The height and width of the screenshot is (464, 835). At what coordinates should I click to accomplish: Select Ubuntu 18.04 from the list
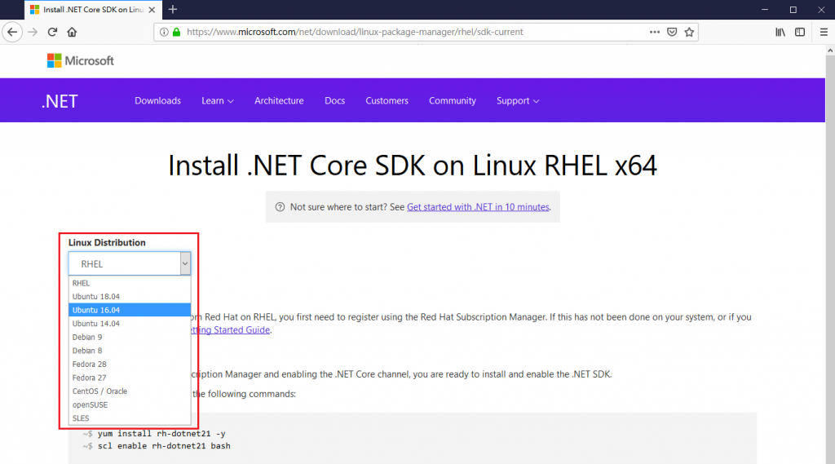[x=130, y=296]
